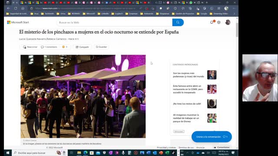Screen dimensions: 278x156
Task: Click the 'Escribe aquí para buscar' taskbar search
Action: tap(40, 153)
